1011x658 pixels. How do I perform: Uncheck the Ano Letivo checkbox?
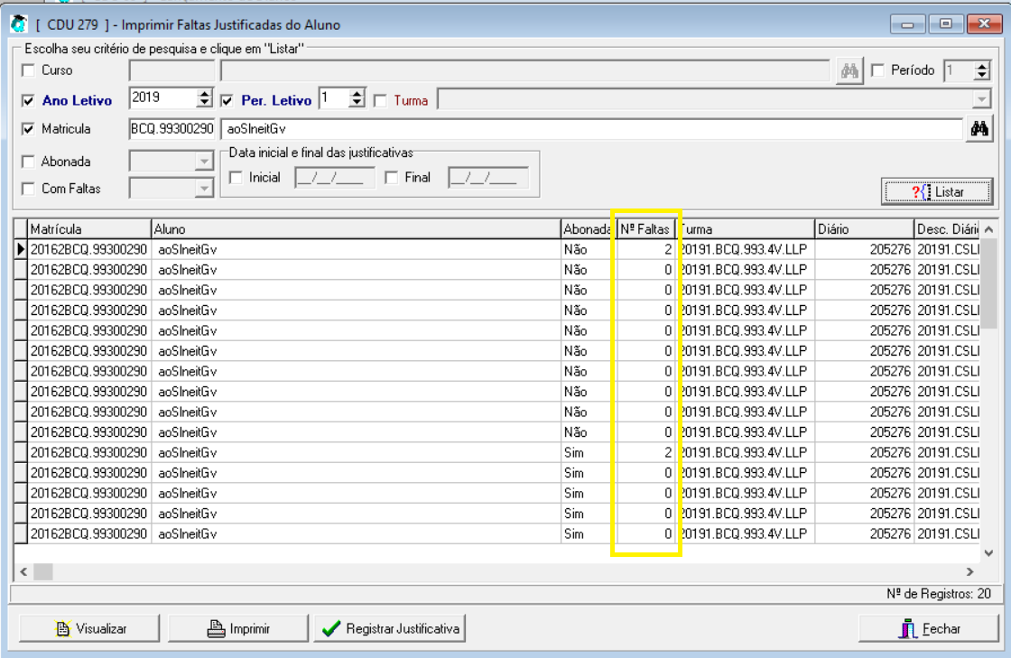point(29,100)
